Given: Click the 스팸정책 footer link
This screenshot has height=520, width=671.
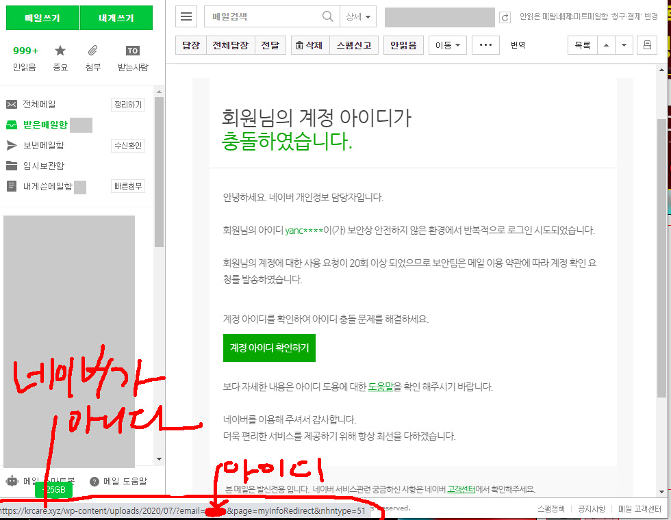Looking at the screenshot, I should pyautogui.click(x=551, y=509).
